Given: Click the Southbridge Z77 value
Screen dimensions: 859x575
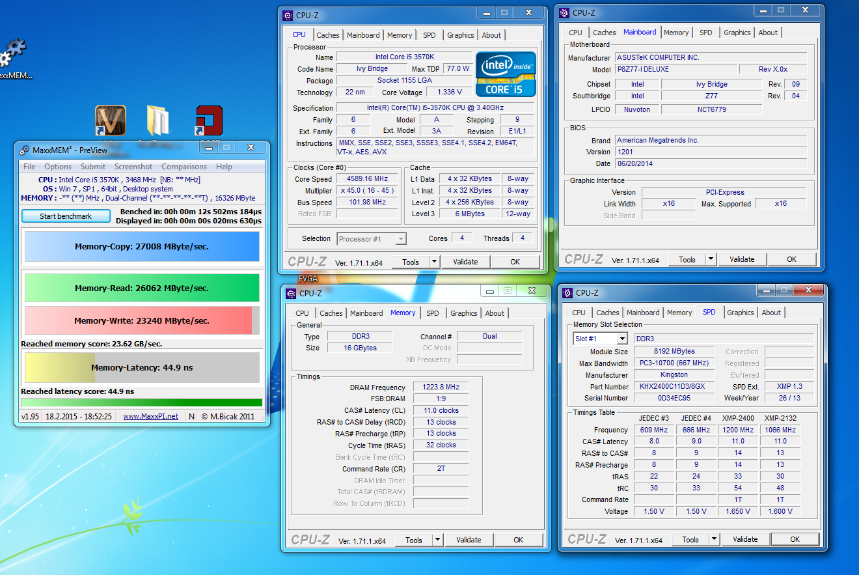Looking at the screenshot, I should coord(711,96).
